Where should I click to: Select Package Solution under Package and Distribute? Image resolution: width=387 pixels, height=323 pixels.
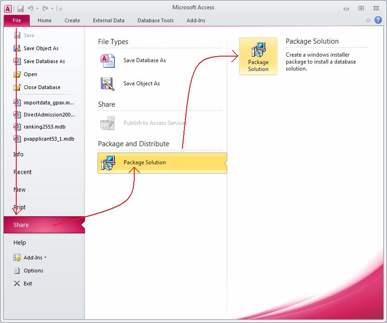(x=162, y=163)
